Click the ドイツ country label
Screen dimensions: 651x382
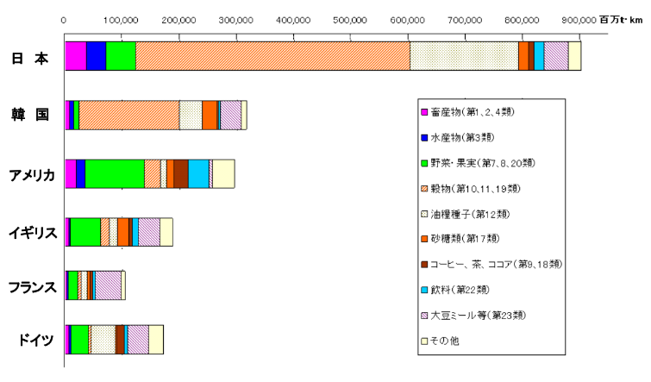(35, 340)
